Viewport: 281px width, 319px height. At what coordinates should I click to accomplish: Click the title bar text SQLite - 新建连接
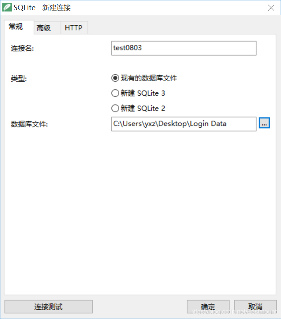point(42,8)
